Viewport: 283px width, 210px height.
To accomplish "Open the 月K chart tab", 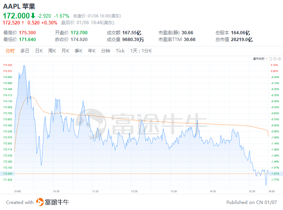I will 65,51.
